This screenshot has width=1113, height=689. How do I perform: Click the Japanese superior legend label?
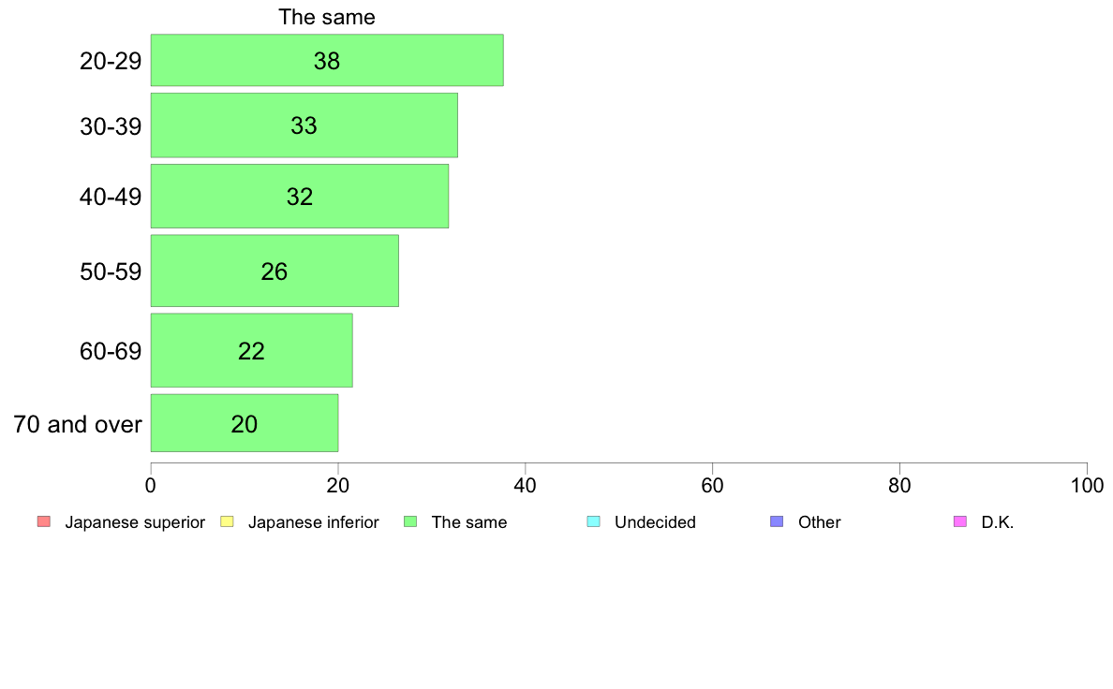135,522
